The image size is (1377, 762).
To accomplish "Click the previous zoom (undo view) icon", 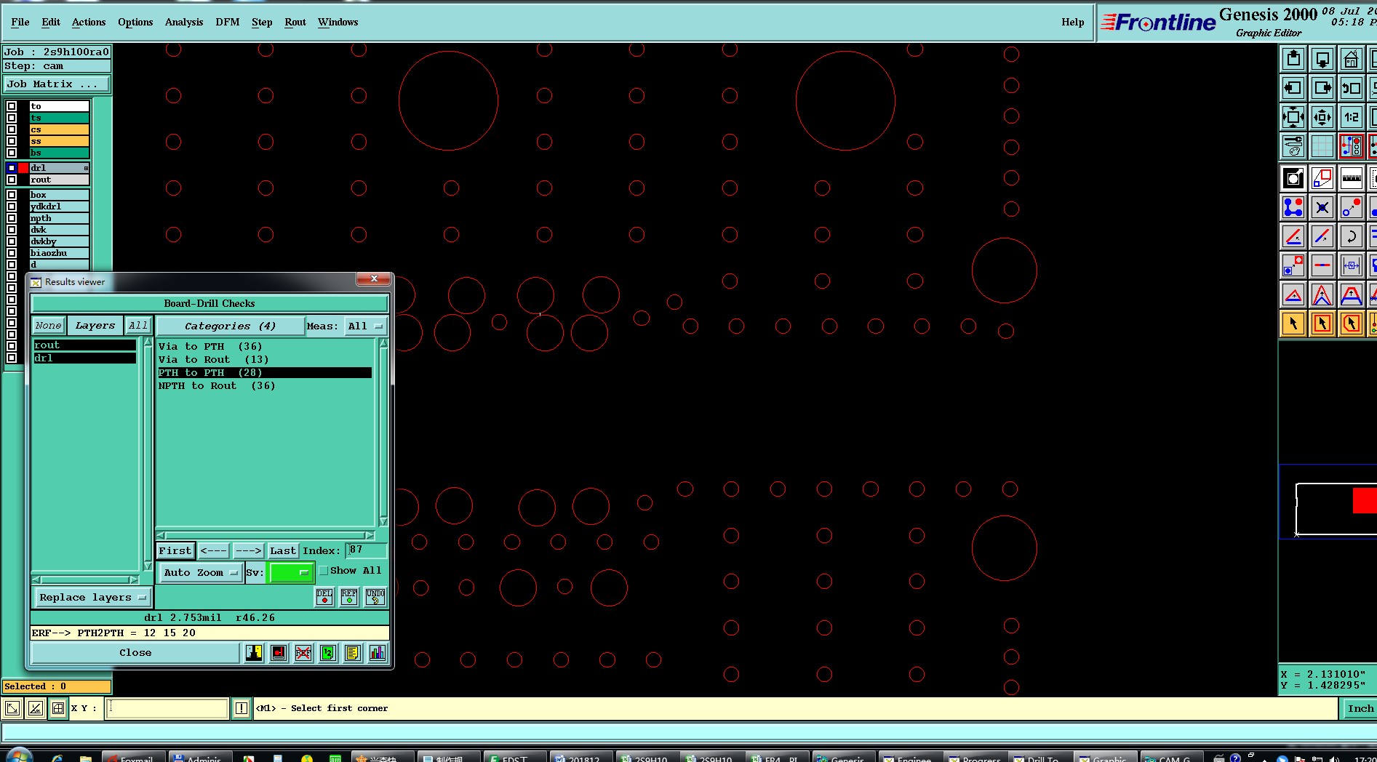I will pyautogui.click(x=1351, y=88).
